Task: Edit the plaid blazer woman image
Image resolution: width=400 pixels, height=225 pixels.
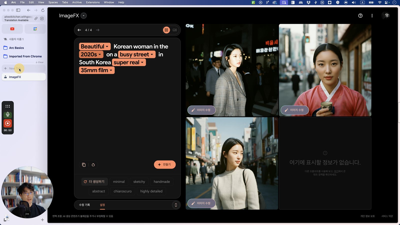Action: point(201,110)
